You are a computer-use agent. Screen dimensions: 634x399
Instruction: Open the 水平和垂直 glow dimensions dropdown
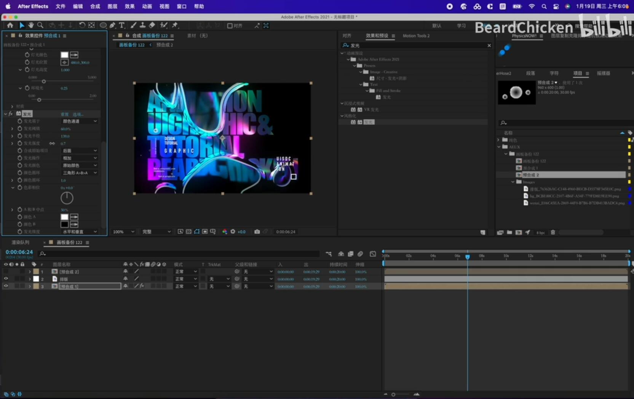[79, 232]
